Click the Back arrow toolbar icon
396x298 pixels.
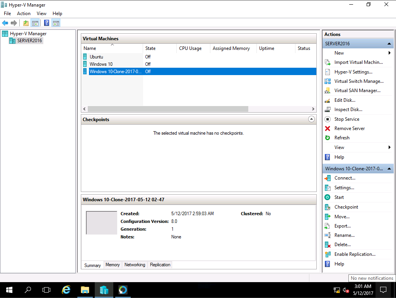5,23
